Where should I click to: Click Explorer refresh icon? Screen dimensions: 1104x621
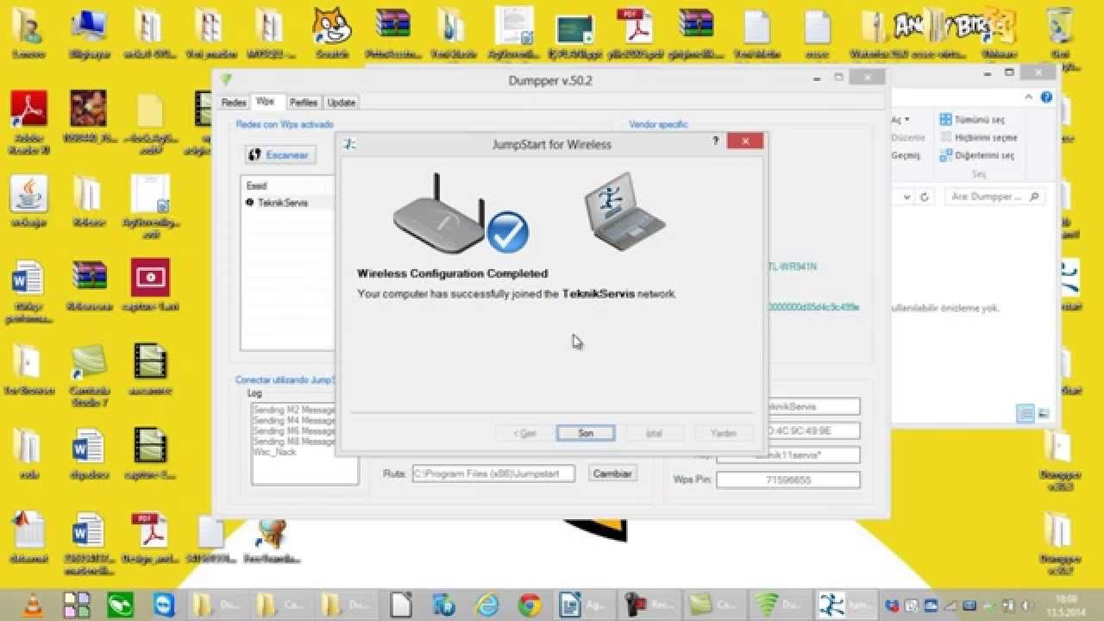pyautogui.click(x=925, y=197)
